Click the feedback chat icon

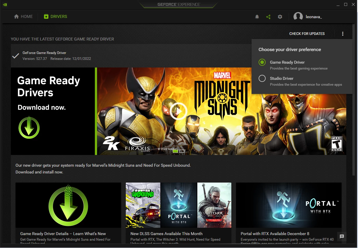[x=342, y=236]
